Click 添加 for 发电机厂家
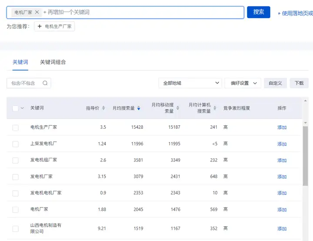313x241 pixels. pyautogui.click(x=282, y=177)
